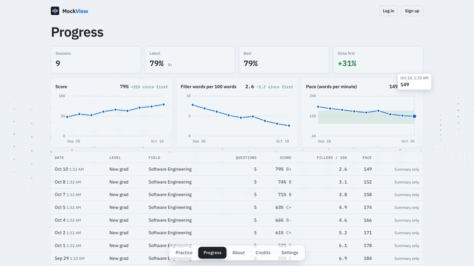
Task: Open the About tab
Action: point(239,252)
